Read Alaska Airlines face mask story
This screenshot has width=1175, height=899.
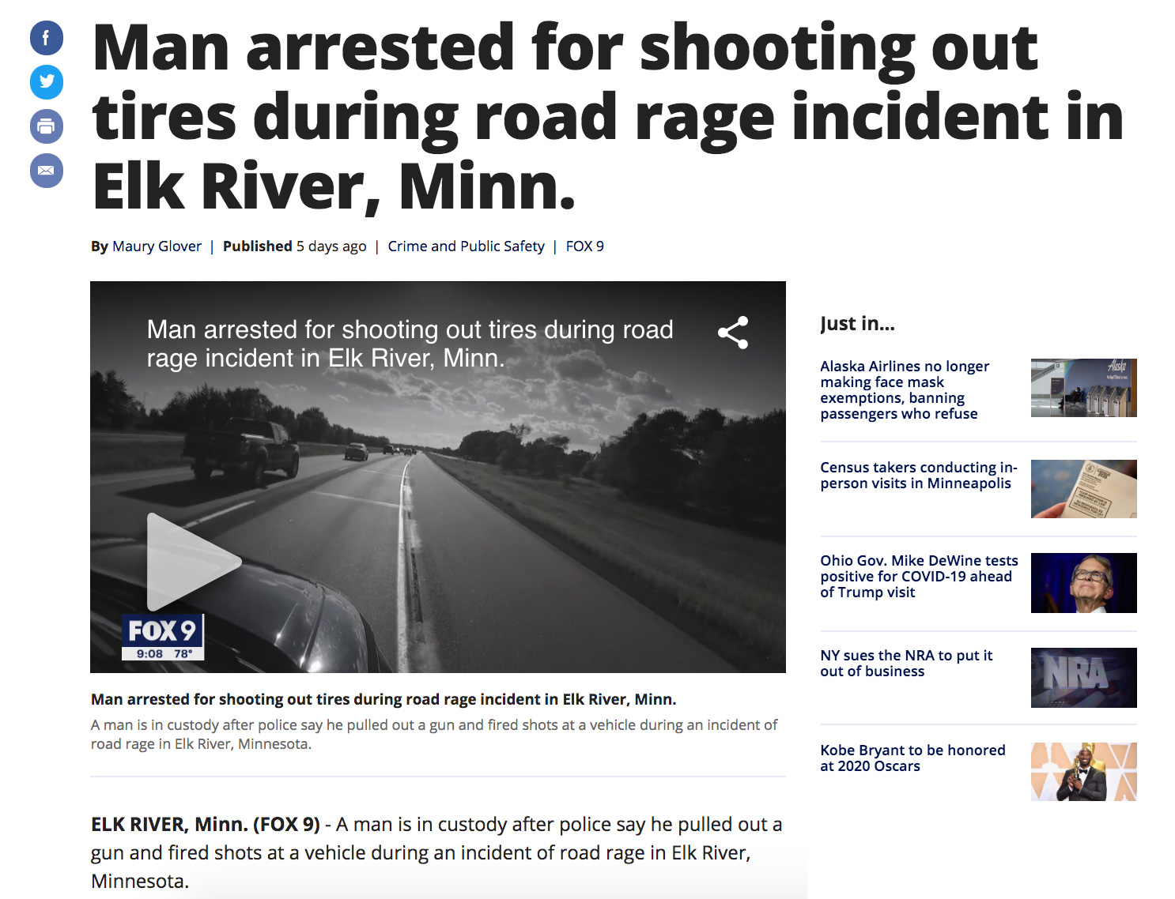coord(905,390)
